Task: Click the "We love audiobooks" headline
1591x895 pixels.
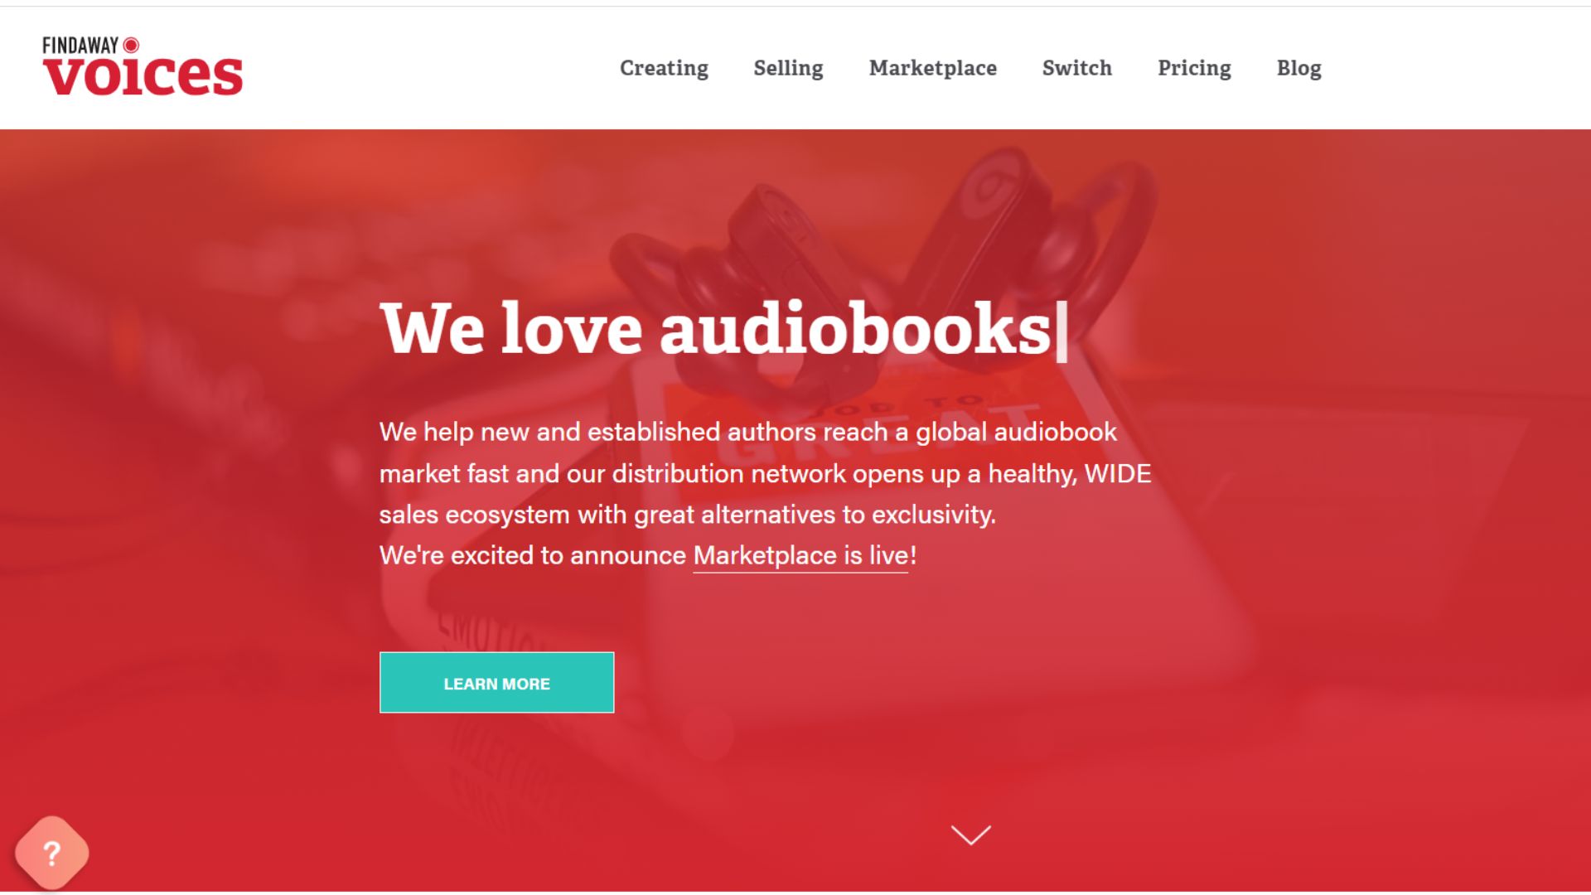Action: click(715, 329)
